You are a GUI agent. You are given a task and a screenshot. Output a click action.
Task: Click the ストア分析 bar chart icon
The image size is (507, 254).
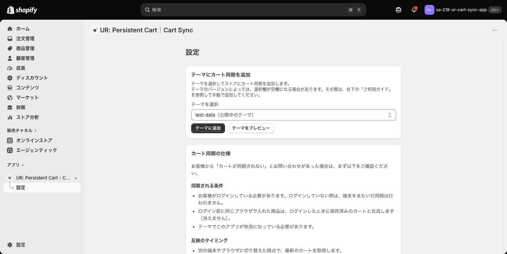(10, 117)
